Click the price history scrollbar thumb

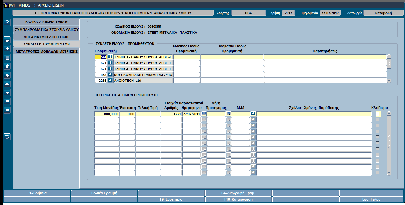pos(389,142)
